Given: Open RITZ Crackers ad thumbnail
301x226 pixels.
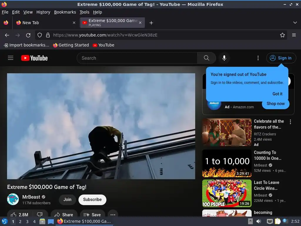Looking at the screenshot, I should pos(227,132).
